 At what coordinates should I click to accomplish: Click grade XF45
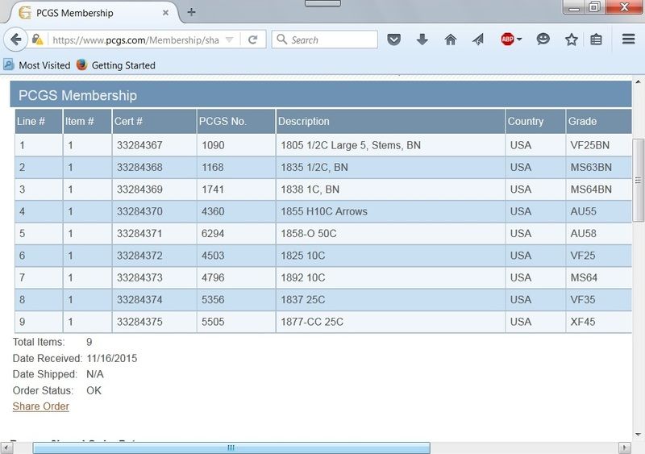pos(582,322)
